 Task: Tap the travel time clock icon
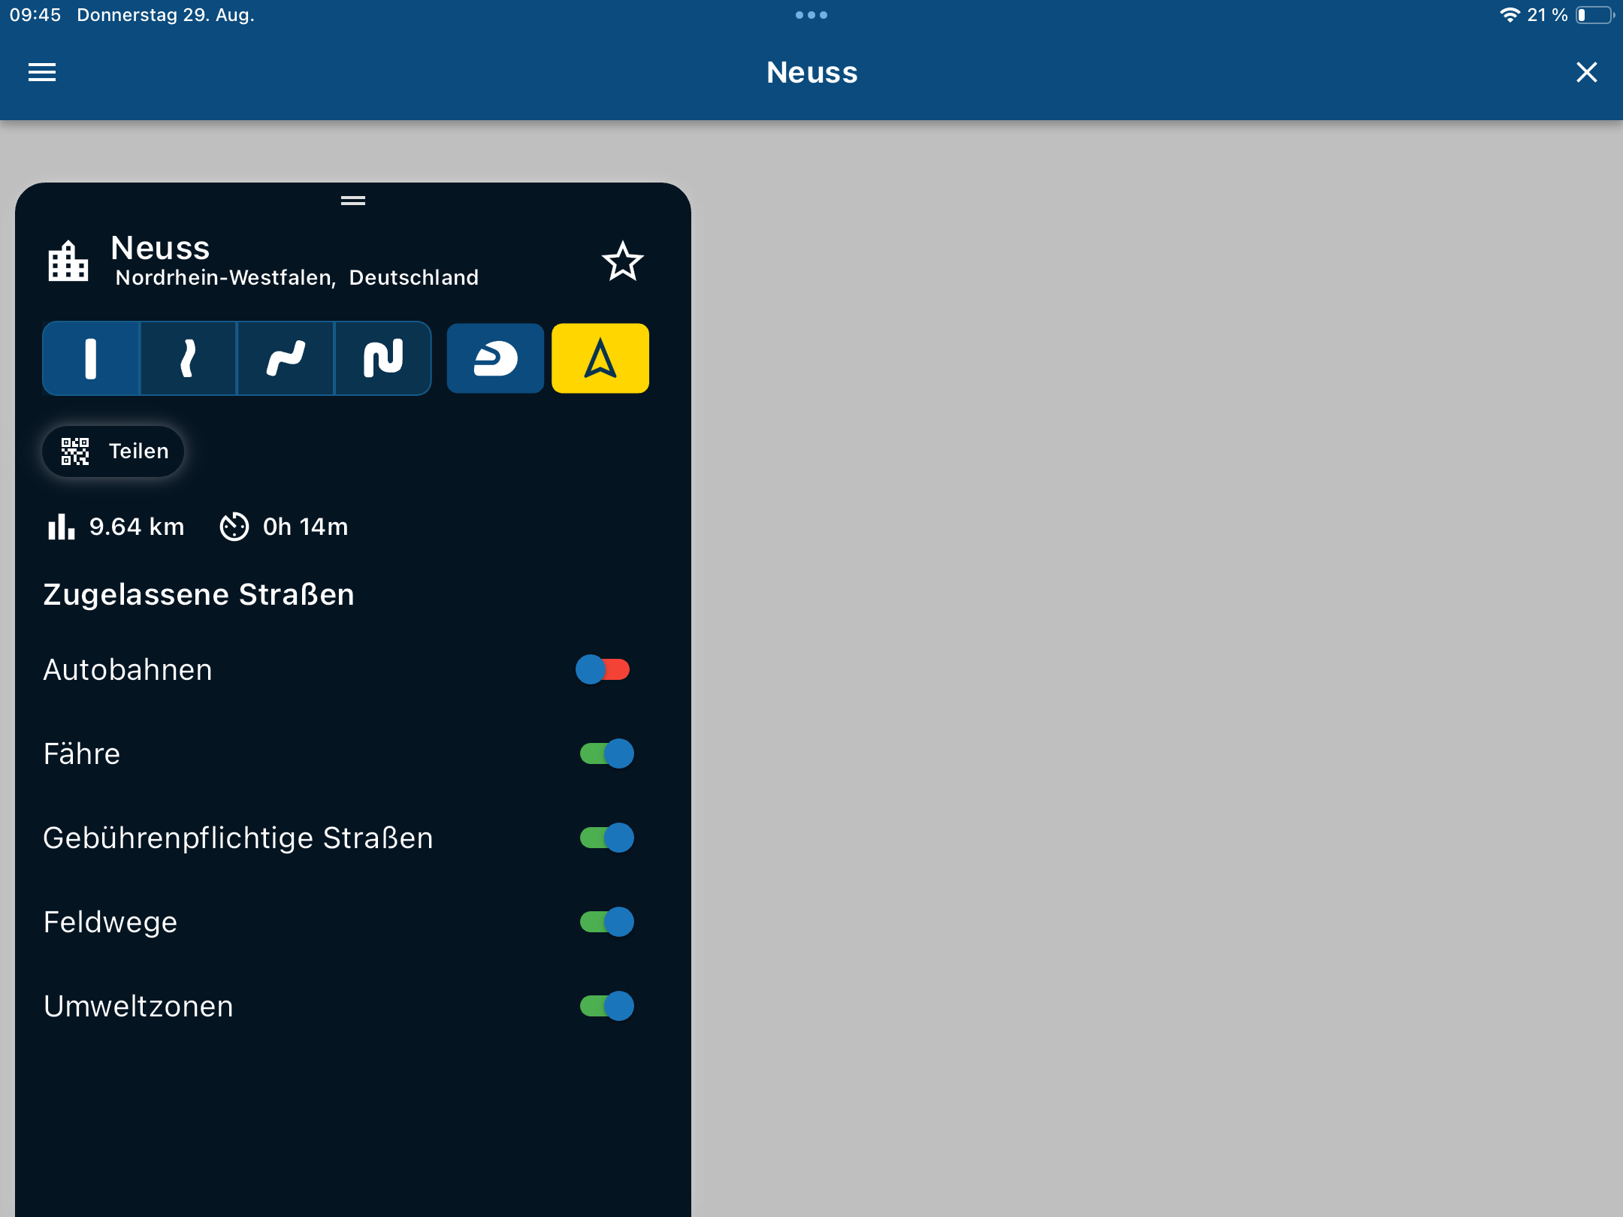pos(234,527)
